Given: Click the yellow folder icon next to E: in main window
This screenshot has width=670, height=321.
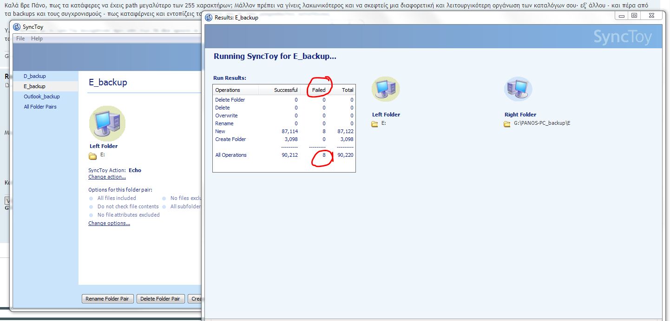Looking at the screenshot, I should [x=93, y=156].
